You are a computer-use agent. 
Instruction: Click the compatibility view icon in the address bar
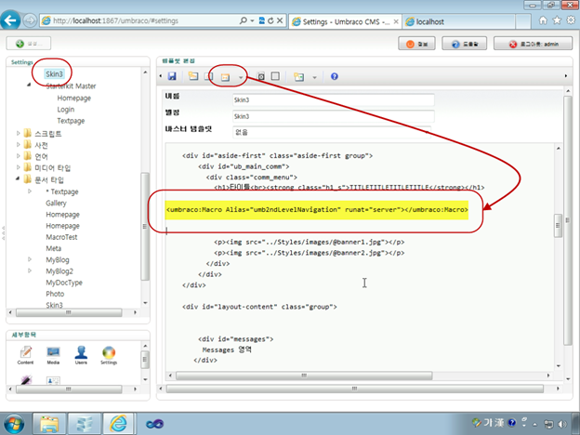point(262,20)
